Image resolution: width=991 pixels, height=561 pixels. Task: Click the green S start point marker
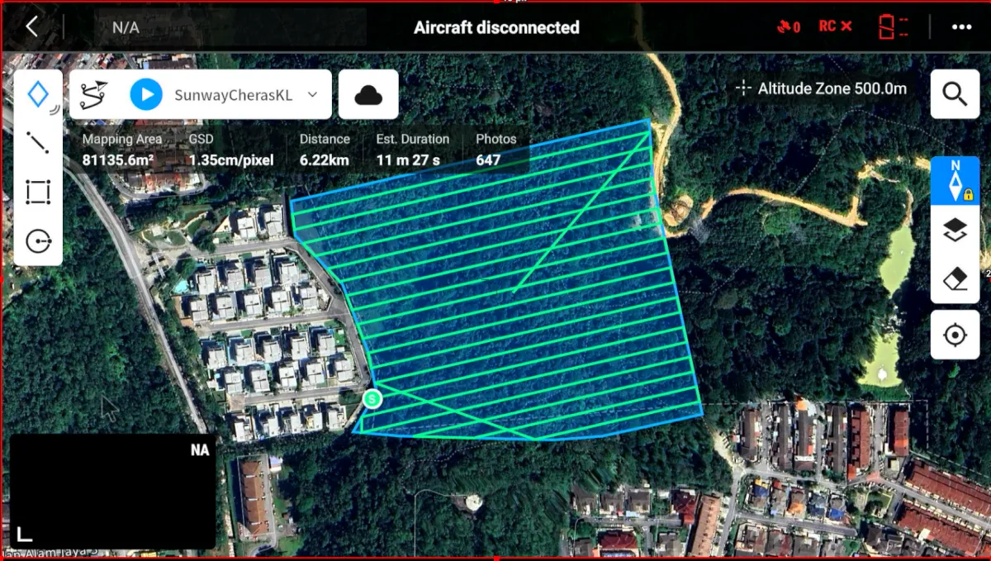coord(373,400)
